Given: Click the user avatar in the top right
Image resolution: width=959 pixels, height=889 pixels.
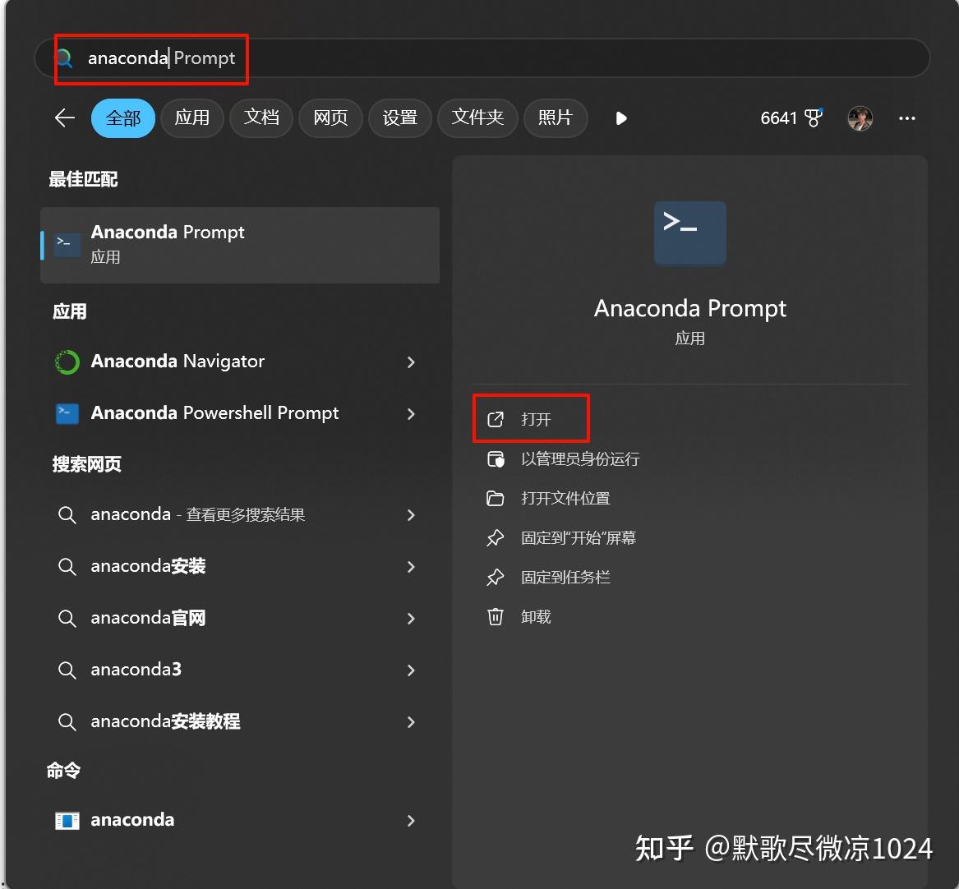Looking at the screenshot, I should pos(860,118).
